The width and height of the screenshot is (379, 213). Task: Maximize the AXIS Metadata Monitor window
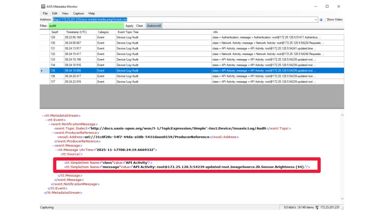pos(327,7)
